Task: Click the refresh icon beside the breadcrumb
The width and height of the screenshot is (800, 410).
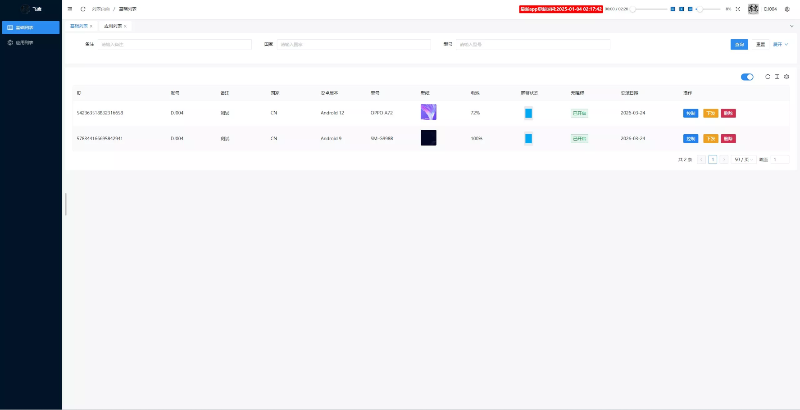Action: click(83, 9)
